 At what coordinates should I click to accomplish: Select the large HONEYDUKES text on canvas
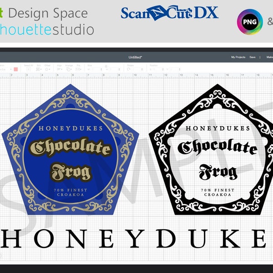tap(134, 238)
